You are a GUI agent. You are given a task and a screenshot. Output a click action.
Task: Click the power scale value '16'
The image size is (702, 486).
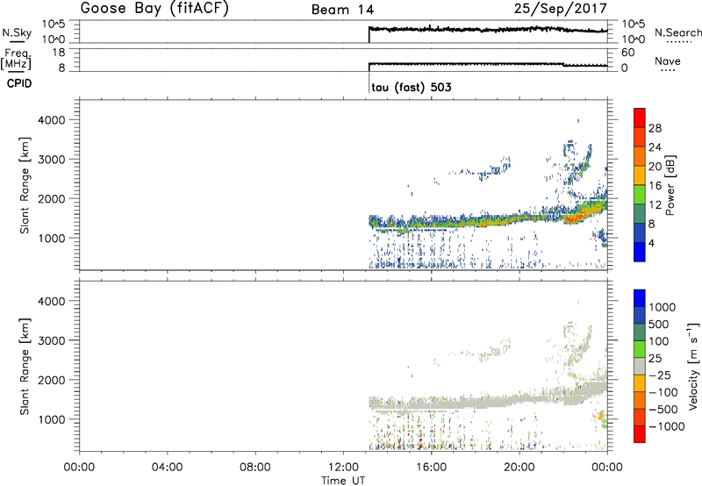(x=655, y=186)
